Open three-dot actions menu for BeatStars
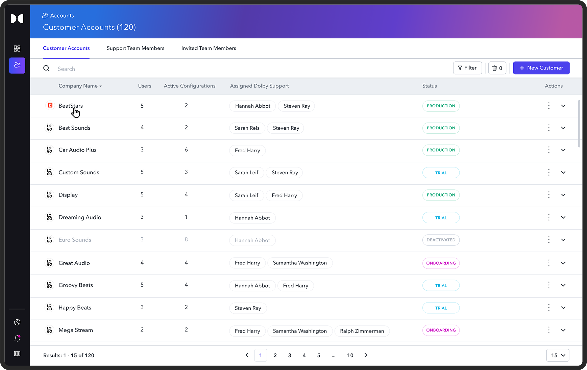The width and height of the screenshot is (587, 370). (x=549, y=106)
